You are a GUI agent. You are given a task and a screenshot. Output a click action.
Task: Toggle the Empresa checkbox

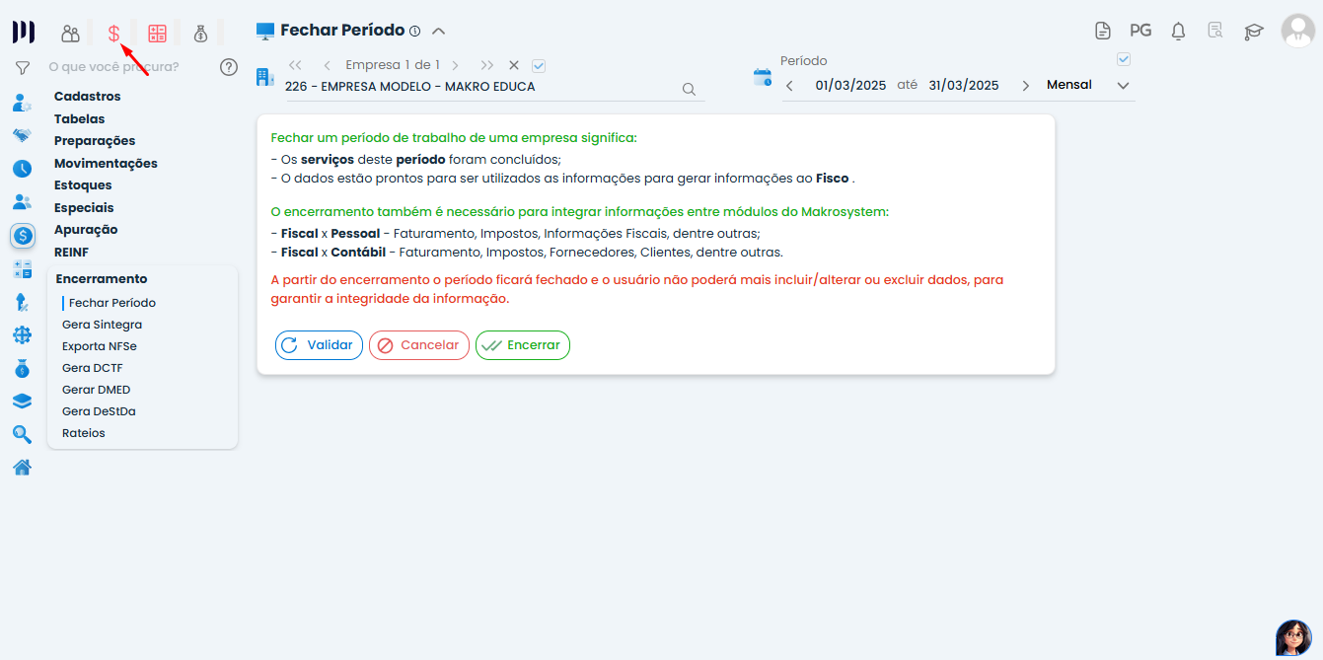point(538,65)
